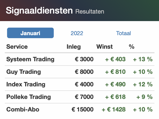Click the Winst column header
Screen dimensions: 159x119
[104, 47]
